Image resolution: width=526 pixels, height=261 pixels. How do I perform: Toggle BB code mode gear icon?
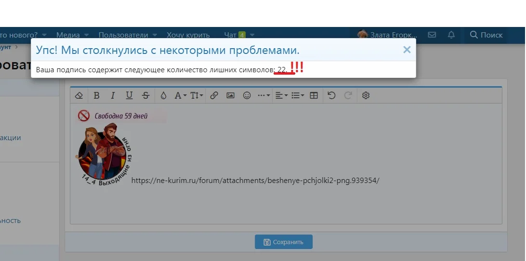pyautogui.click(x=366, y=96)
